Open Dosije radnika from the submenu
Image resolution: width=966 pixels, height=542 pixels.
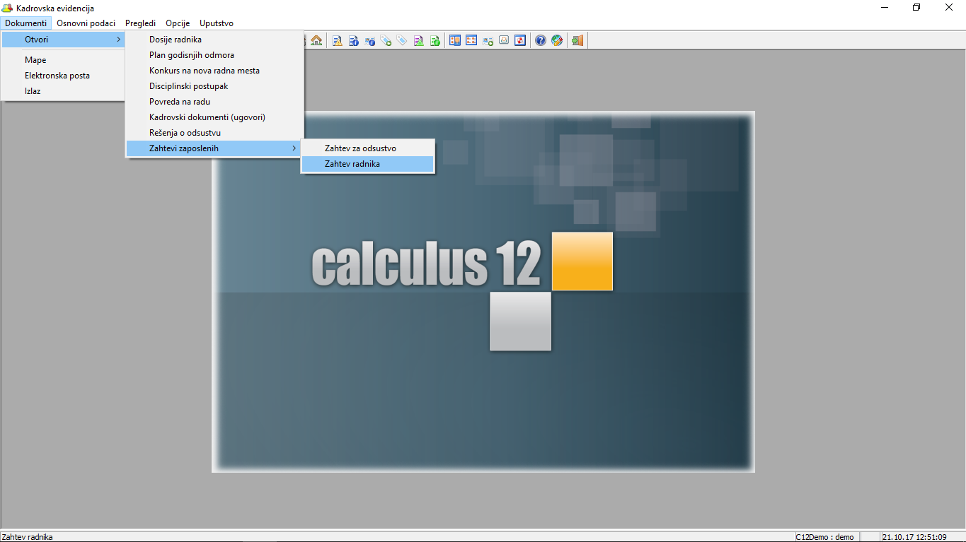(x=213, y=40)
